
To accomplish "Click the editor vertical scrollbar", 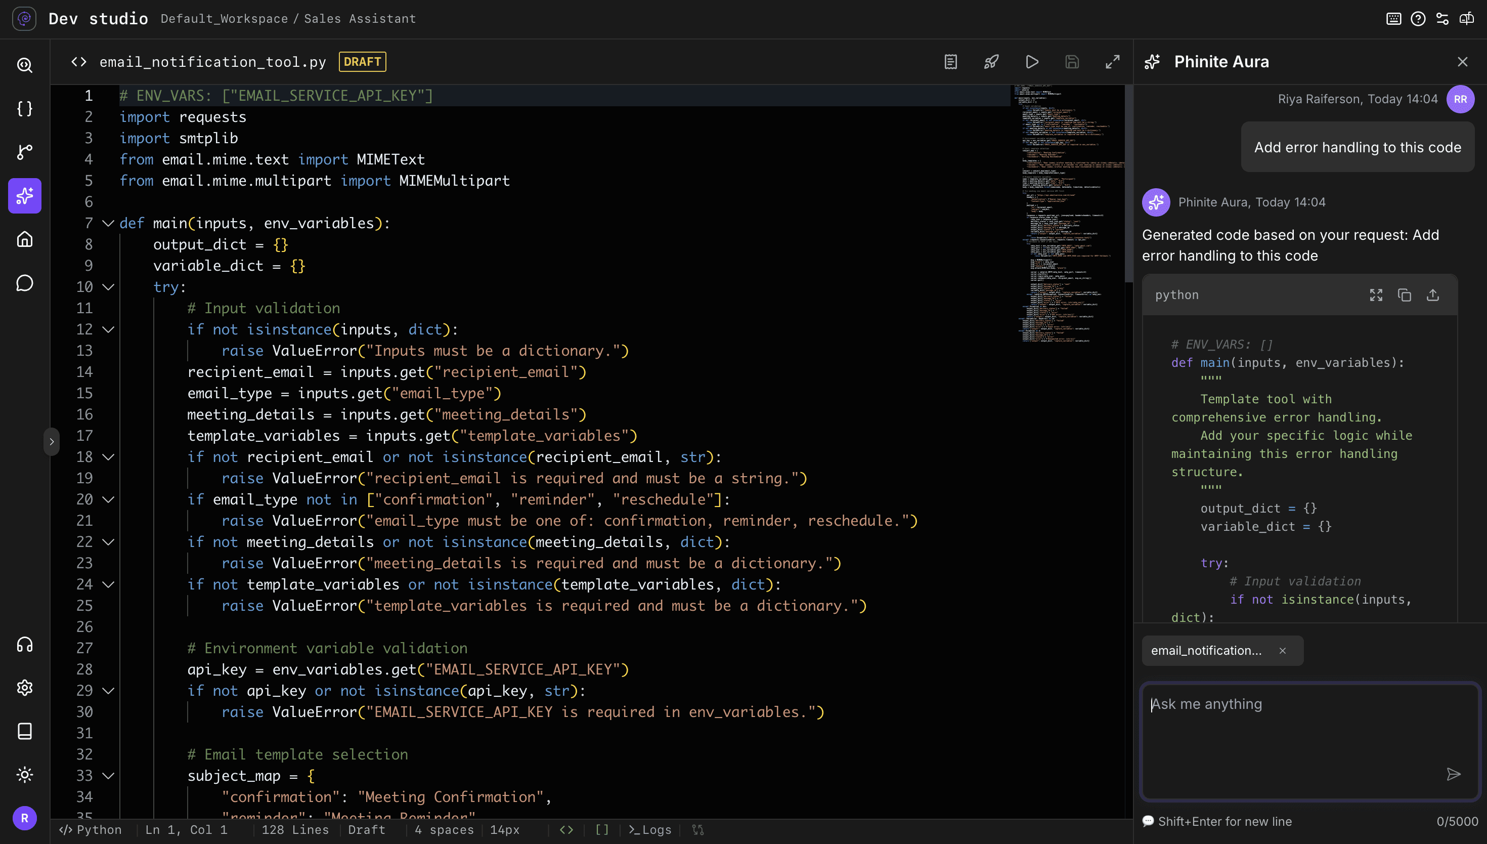I will (1128, 184).
